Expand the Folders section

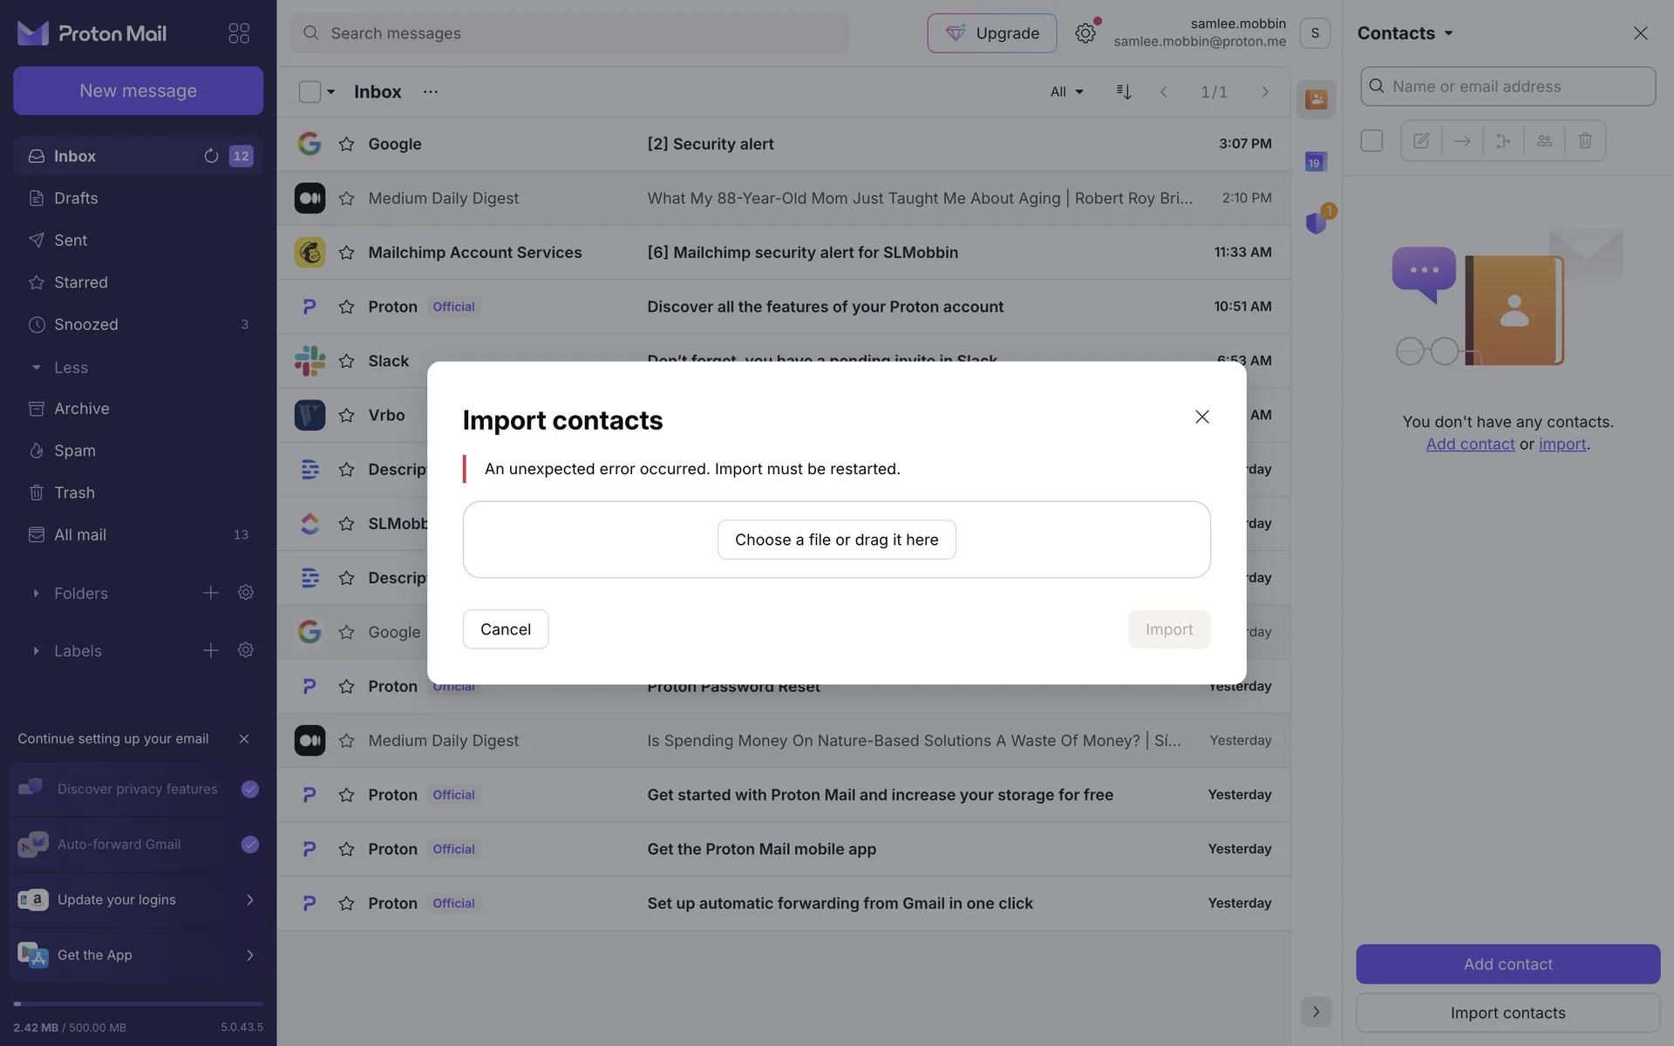[x=36, y=594]
